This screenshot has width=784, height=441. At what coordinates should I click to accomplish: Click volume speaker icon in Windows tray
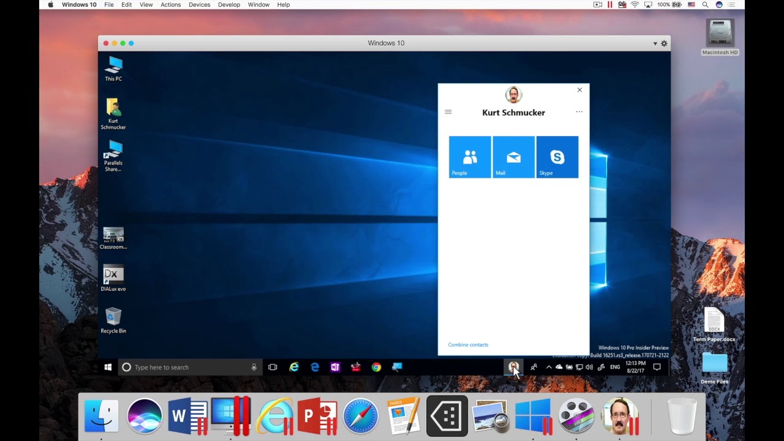(x=589, y=367)
